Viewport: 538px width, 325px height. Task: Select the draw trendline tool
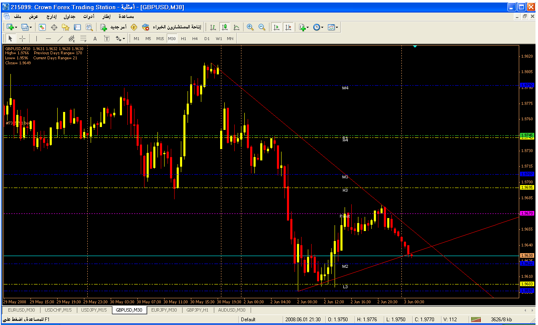(60, 38)
